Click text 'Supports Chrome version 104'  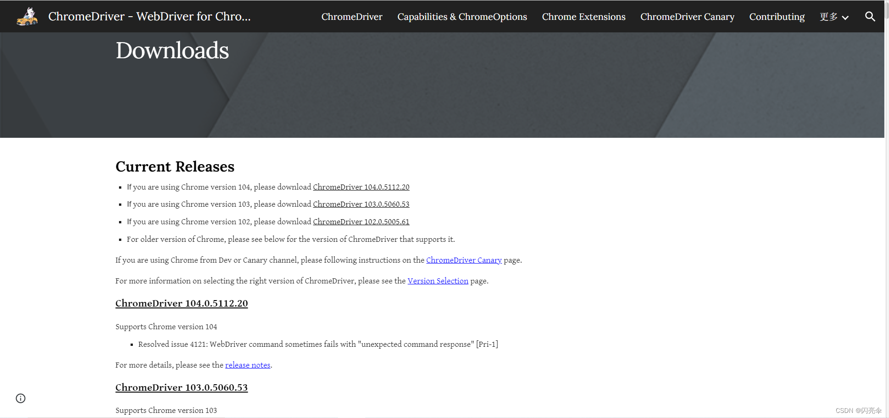pyautogui.click(x=166, y=326)
